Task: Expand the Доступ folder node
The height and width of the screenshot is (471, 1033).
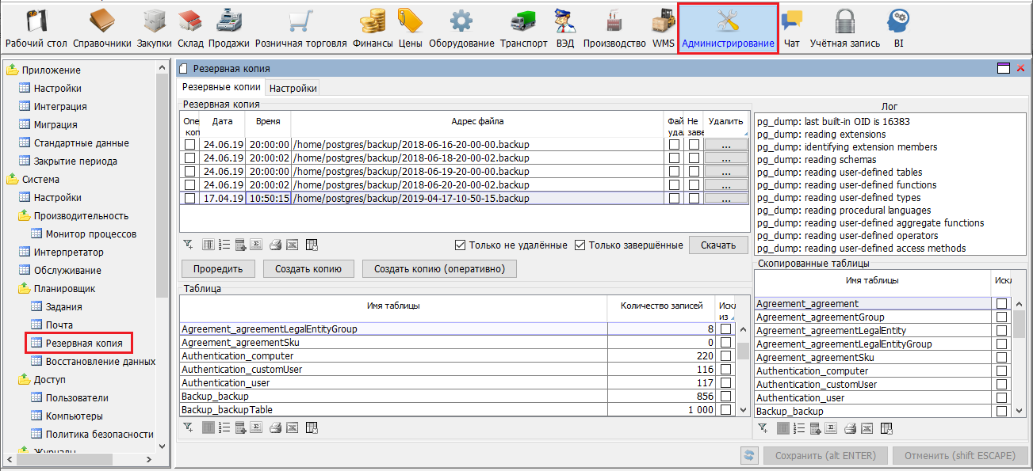Action: [25, 380]
